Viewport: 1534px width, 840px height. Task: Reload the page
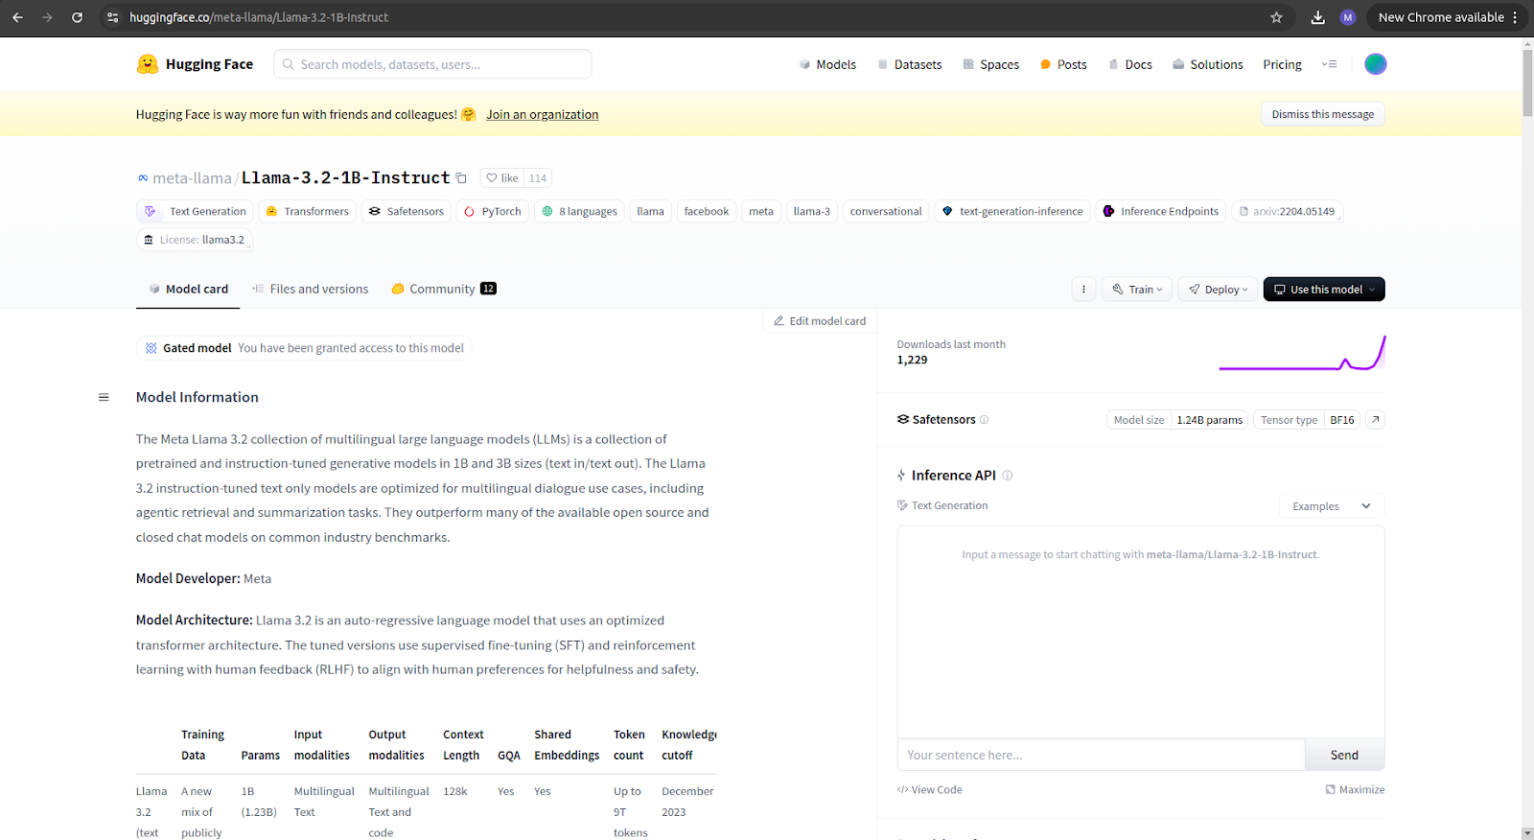click(77, 17)
